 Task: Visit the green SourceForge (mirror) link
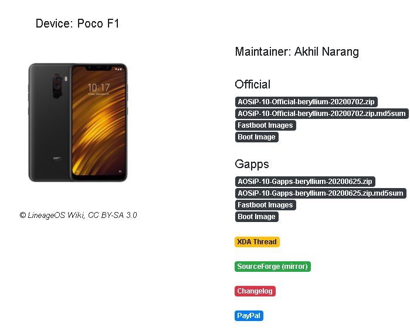tap(273, 267)
